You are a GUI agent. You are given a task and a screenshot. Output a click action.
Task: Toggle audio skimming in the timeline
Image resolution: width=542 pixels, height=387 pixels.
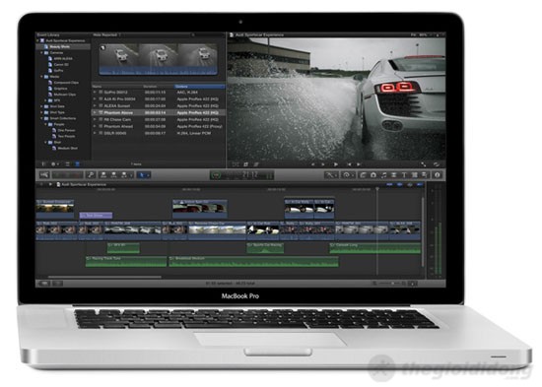click(399, 184)
